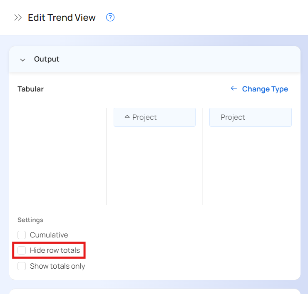
Task: Click the Change Type link
Action: (265, 89)
